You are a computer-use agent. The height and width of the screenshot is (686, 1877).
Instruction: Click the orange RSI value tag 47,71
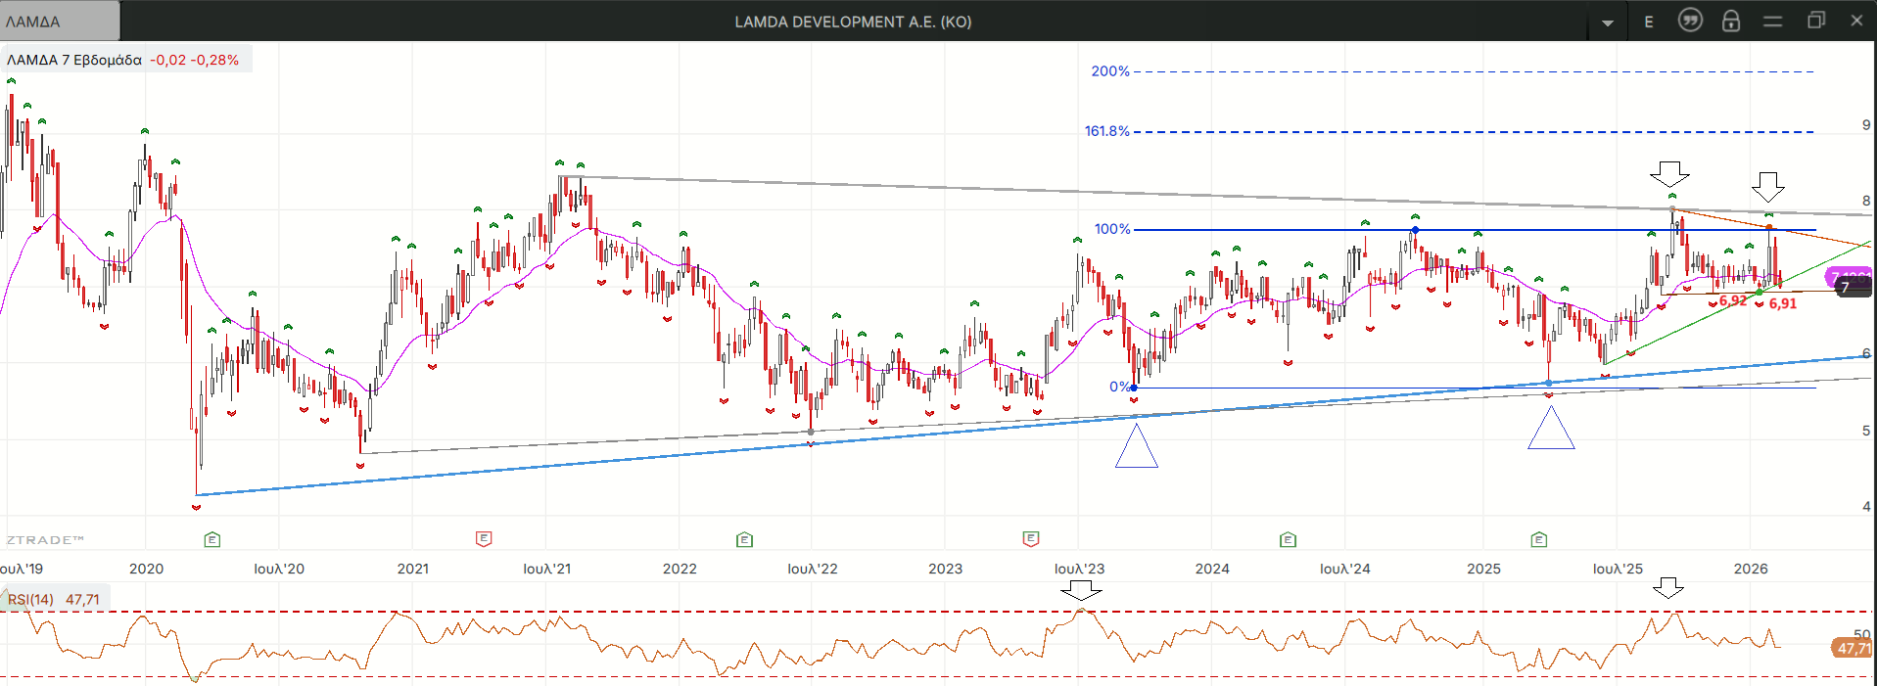click(1851, 648)
